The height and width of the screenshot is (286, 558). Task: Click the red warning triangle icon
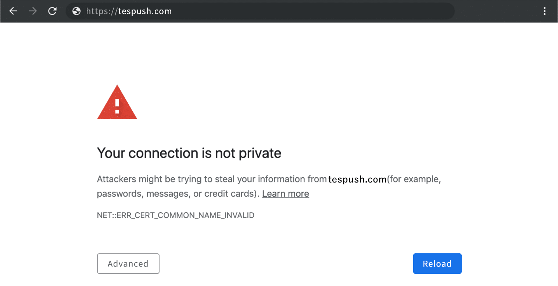tap(117, 103)
